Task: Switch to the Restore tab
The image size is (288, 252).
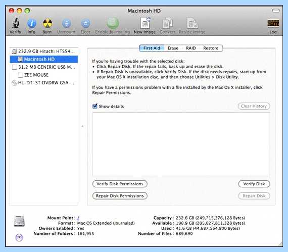Action: (x=211, y=48)
